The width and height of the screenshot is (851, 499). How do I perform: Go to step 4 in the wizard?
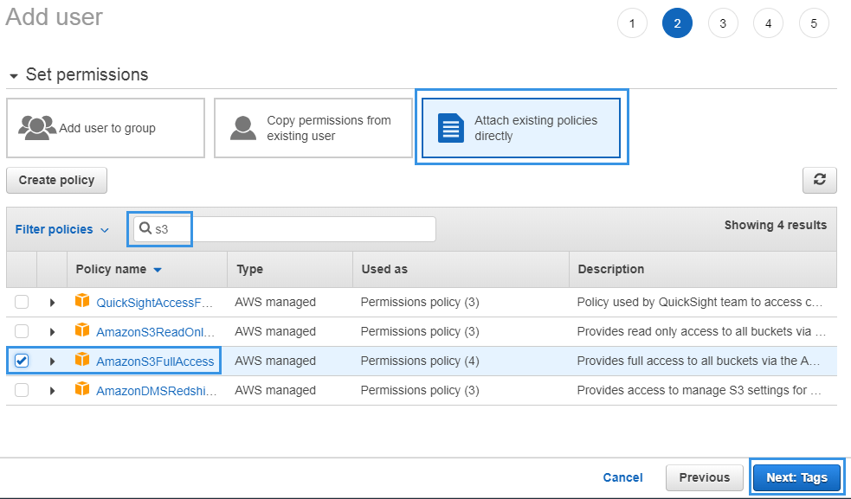768,23
